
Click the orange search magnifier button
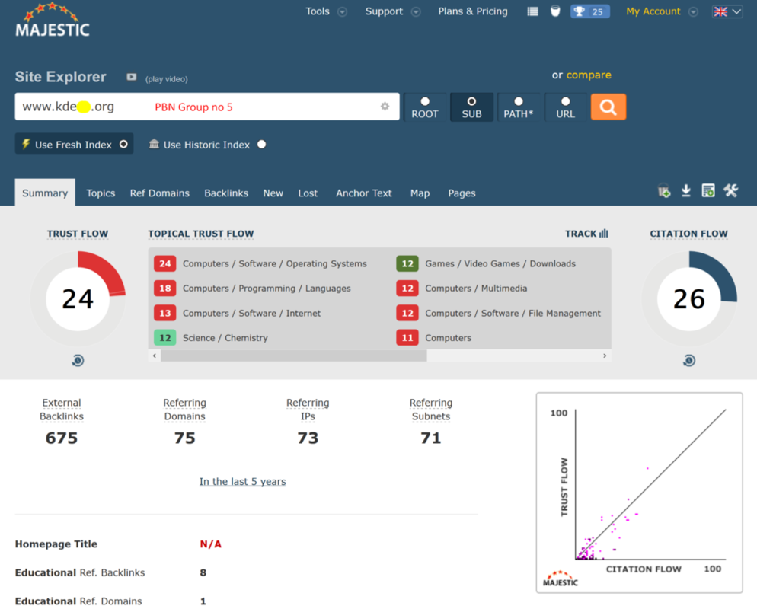pyautogui.click(x=608, y=107)
